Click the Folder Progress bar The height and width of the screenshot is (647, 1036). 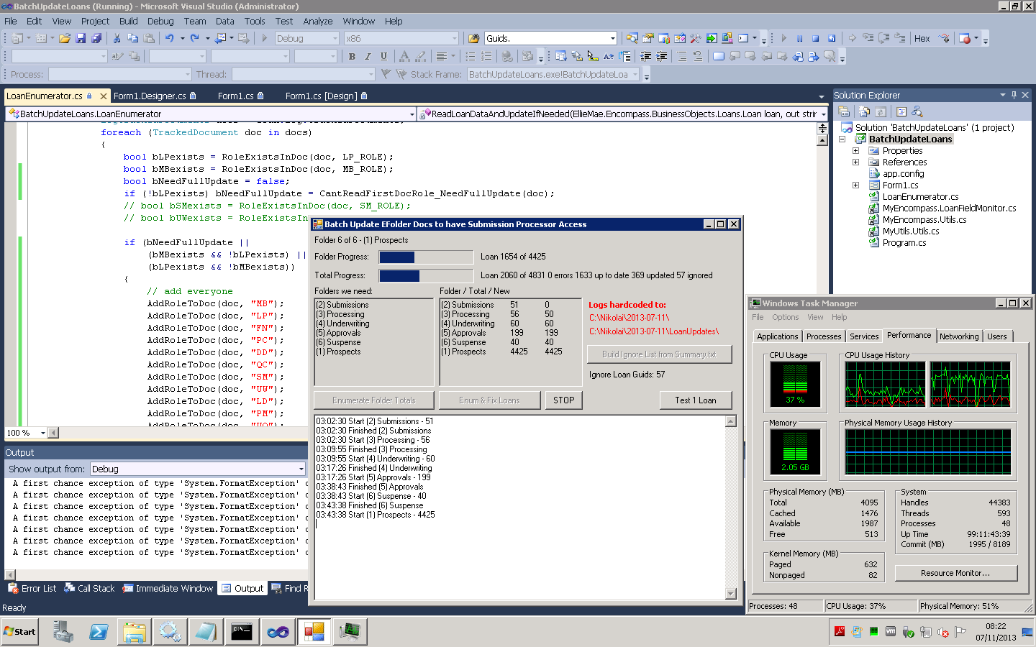[x=425, y=257]
